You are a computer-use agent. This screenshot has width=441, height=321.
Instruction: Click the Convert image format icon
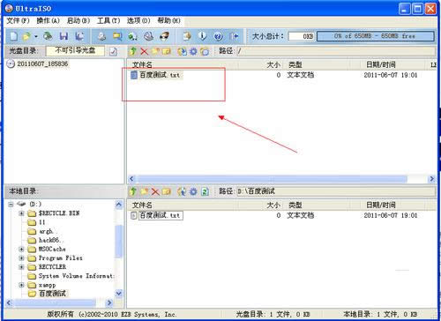point(117,36)
